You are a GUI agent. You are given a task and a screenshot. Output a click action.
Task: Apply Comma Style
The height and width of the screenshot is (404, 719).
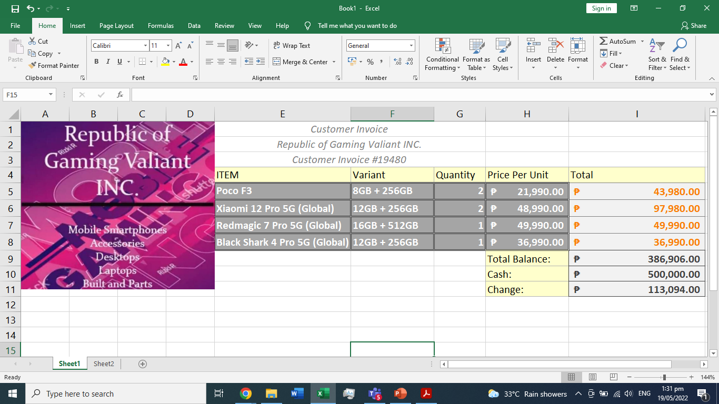tap(381, 62)
